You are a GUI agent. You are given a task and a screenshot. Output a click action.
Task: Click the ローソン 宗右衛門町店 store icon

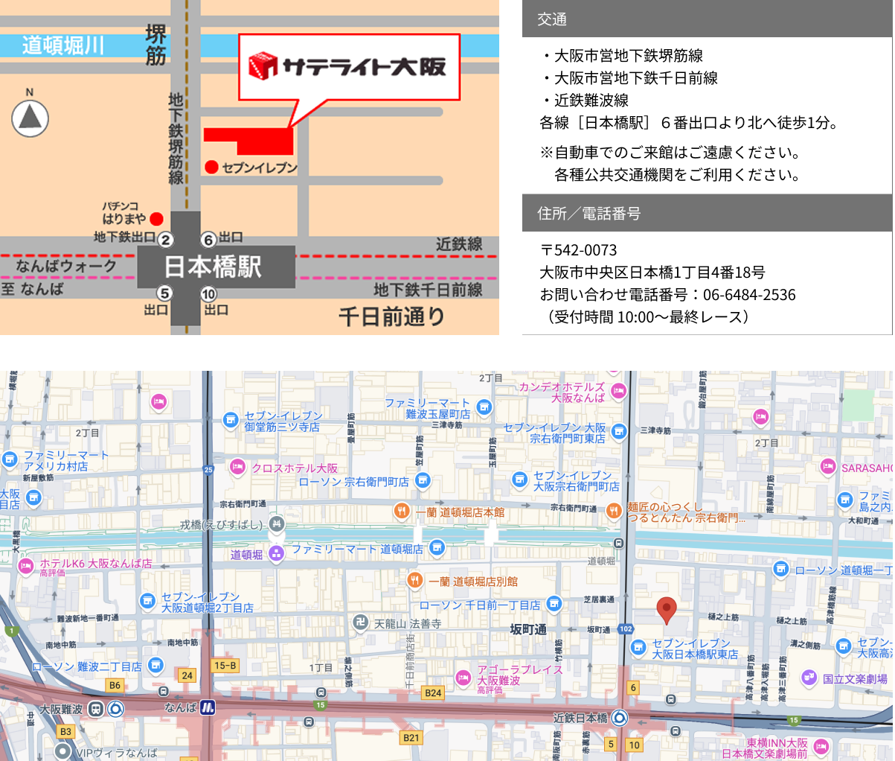423,480
